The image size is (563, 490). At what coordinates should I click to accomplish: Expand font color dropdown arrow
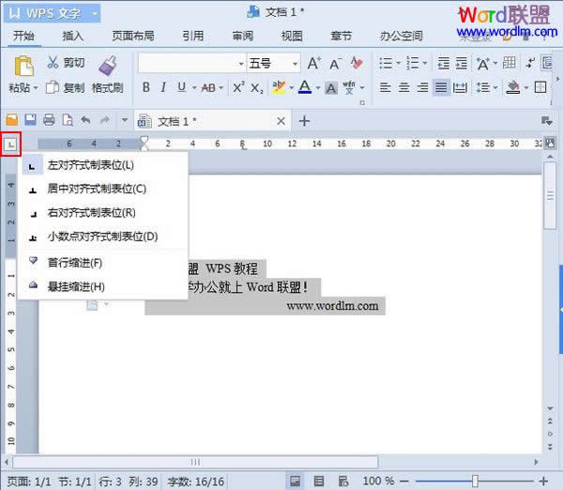[x=318, y=87]
